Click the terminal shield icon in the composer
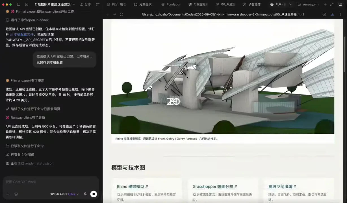Image resolution: width=347 pixels, height=203 pixels. 16,194
